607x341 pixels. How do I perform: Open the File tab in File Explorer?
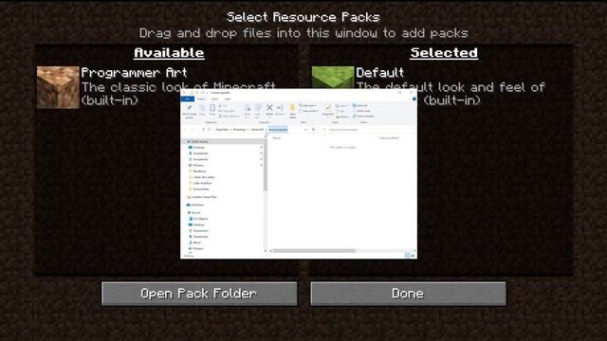(188, 99)
